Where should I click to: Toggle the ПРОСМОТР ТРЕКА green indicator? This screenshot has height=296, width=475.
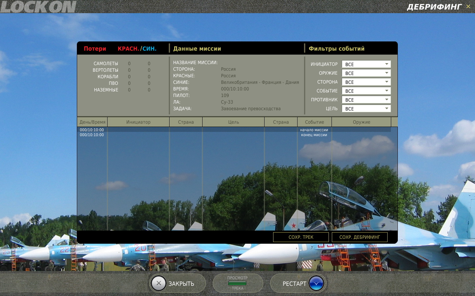pyautogui.click(x=237, y=283)
